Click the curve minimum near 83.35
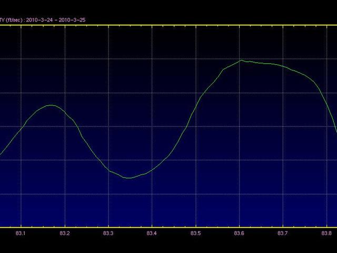Viewport: 337px width, 253px height. click(x=128, y=178)
